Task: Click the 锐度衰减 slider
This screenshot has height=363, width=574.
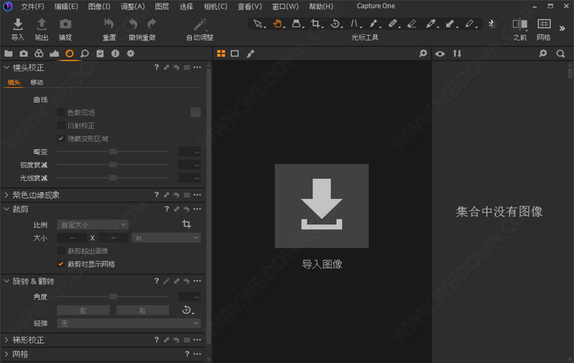Action: coord(113,165)
